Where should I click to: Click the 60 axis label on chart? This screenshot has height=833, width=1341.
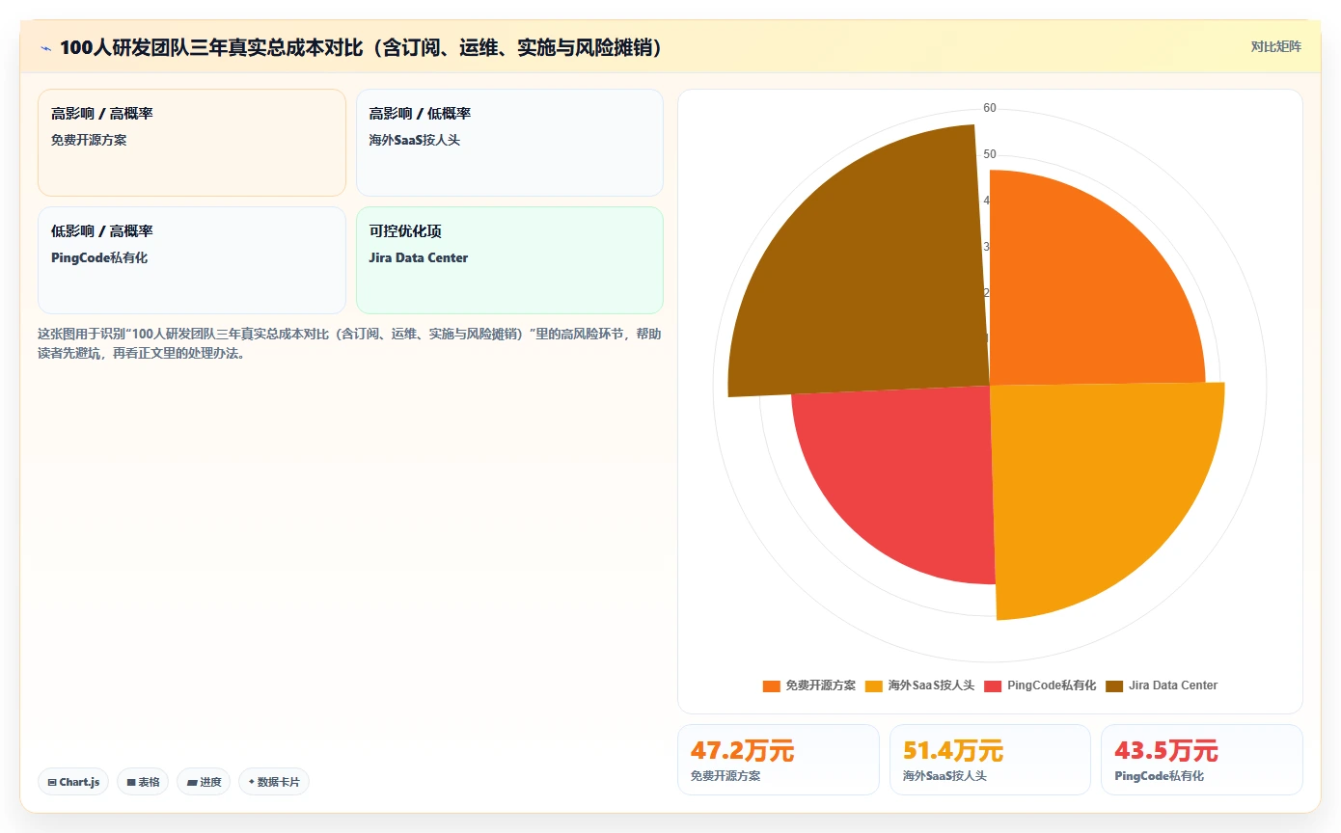(990, 108)
